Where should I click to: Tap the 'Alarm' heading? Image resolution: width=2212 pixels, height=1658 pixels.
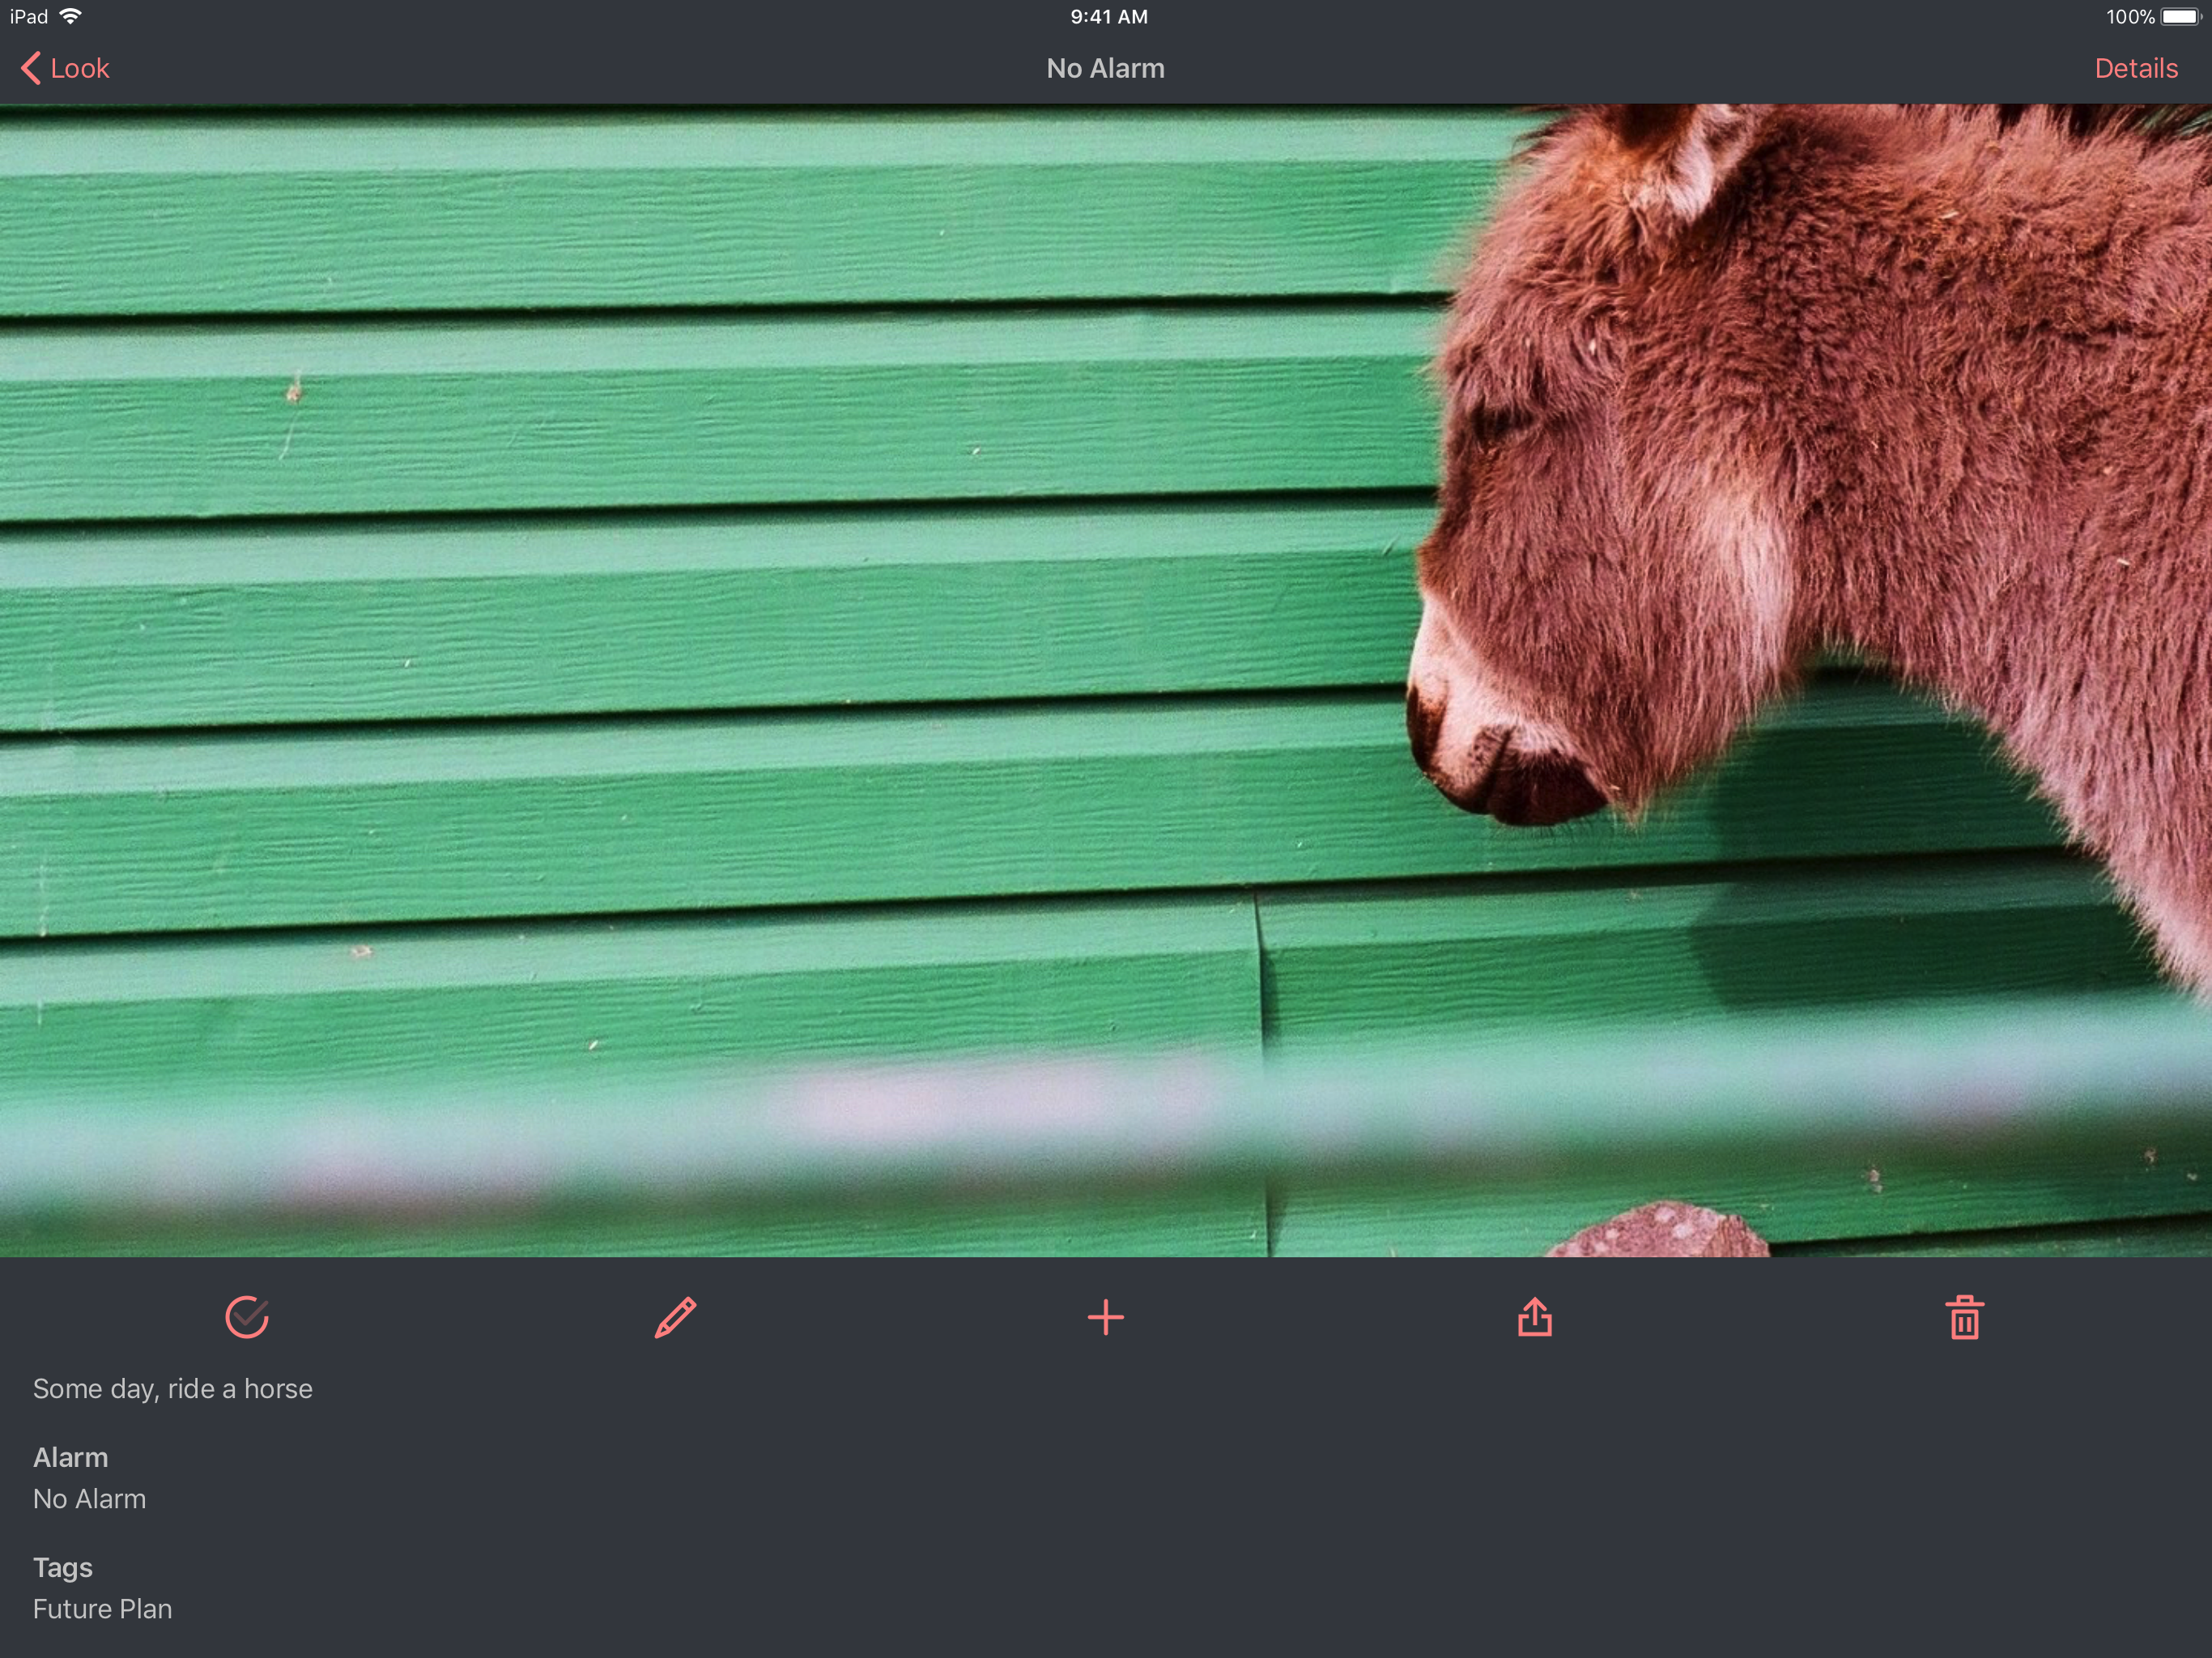pos(70,1457)
